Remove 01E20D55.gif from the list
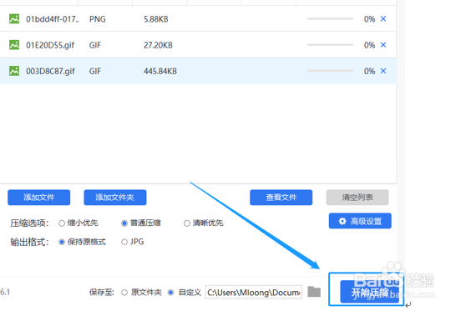 pos(383,45)
